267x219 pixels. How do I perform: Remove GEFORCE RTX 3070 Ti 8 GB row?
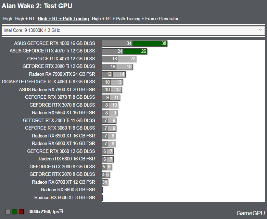pos(98,97)
